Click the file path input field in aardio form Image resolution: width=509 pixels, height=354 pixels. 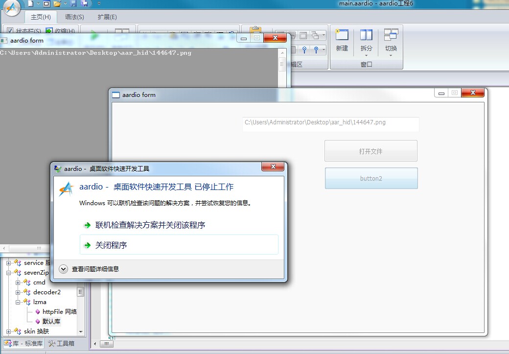pyautogui.click(x=331, y=124)
